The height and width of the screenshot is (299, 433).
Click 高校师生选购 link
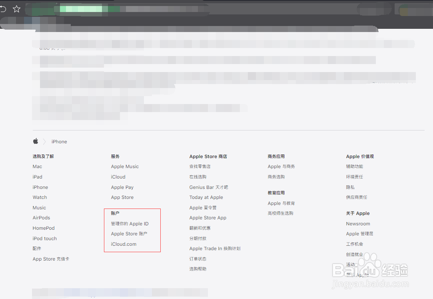pyautogui.click(x=281, y=213)
